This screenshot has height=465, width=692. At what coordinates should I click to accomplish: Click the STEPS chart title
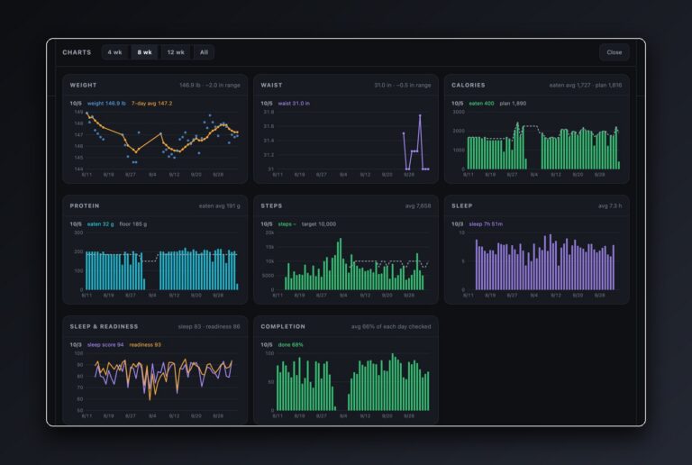click(x=271, y=206)
